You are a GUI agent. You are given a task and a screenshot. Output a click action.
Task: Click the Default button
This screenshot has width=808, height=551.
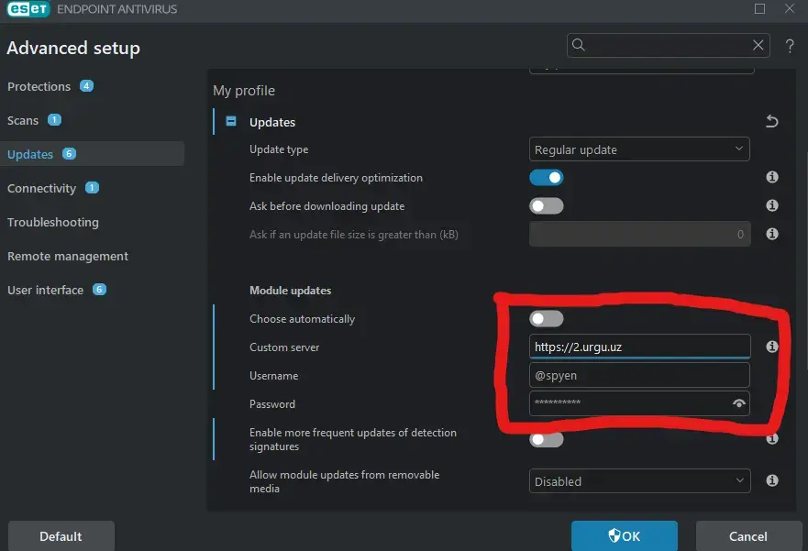61,536
